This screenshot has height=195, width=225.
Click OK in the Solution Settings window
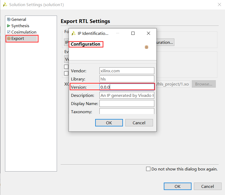[178, 186]
